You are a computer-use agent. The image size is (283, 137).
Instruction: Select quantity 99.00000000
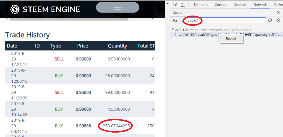tap(117, 92)
